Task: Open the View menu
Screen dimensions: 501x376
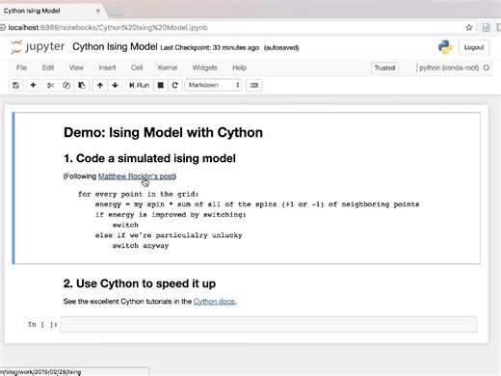Action: coord(76,67)
